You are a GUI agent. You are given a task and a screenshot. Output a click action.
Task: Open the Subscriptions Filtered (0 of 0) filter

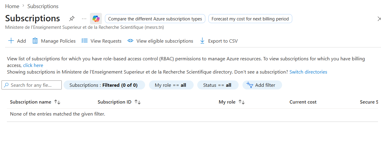tap(104, 85)
